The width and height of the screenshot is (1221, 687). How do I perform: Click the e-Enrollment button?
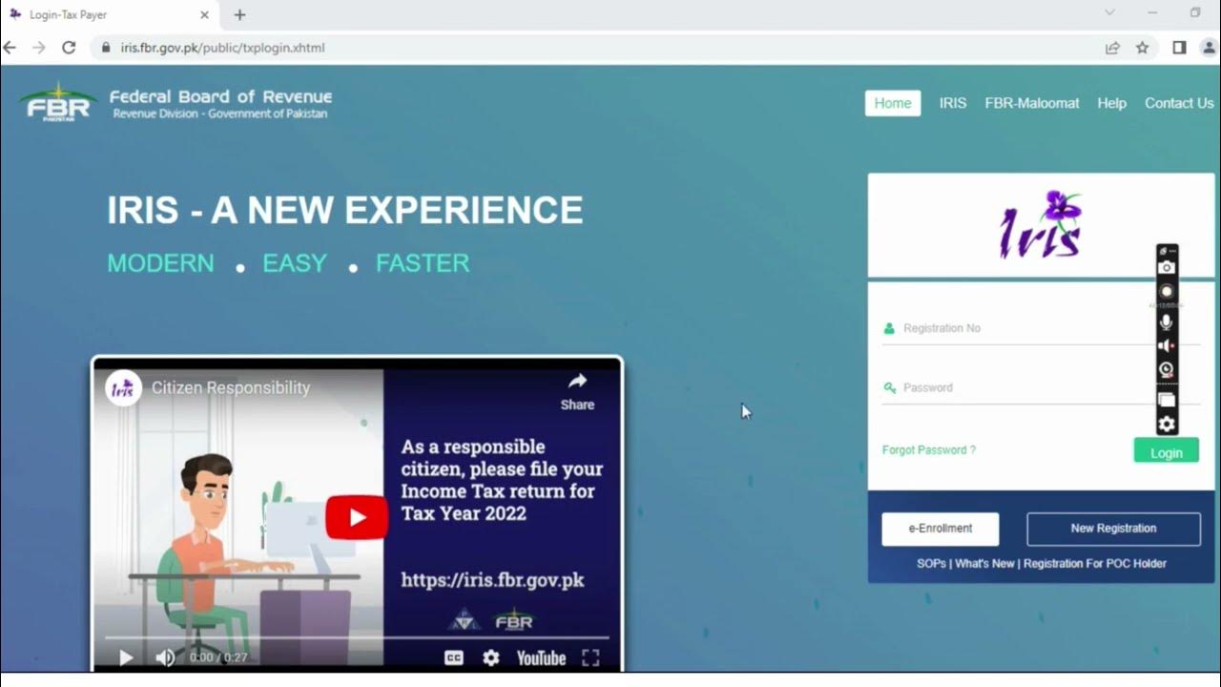[x=941, y=529]
